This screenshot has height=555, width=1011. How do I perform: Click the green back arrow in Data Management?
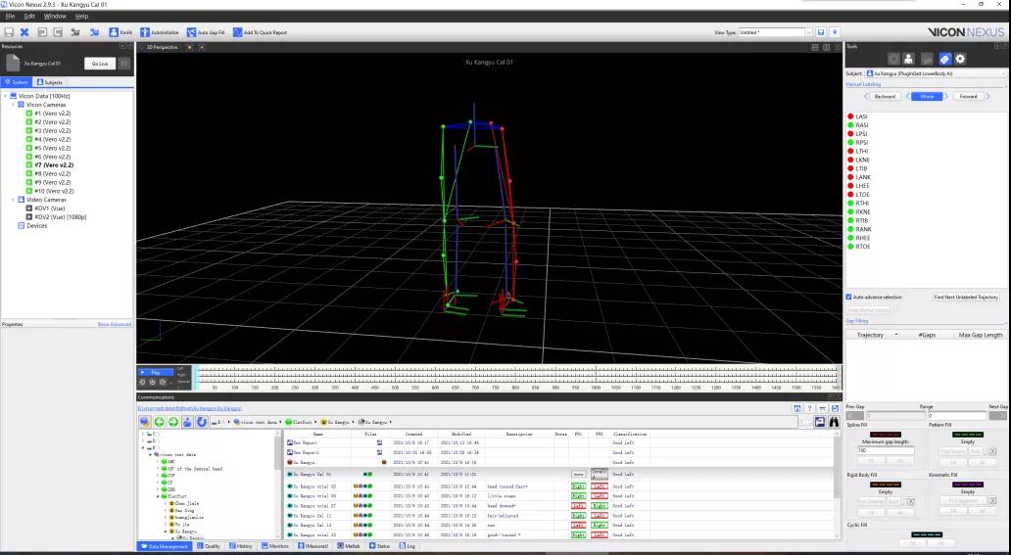[x=160, y=422]
